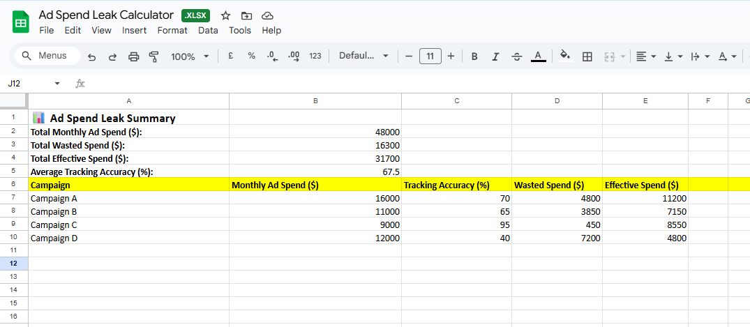750x327 pixels.
Task: Open the Google Sheets home logo
Action: click(x=21, y=22)
